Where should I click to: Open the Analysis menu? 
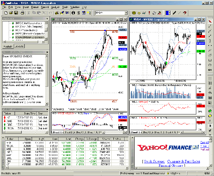[55, 7]
